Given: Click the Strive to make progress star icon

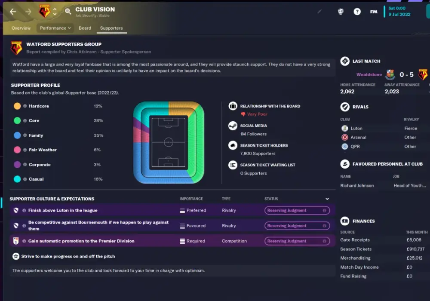Looking at the screenshot, I should coord(16,256).
